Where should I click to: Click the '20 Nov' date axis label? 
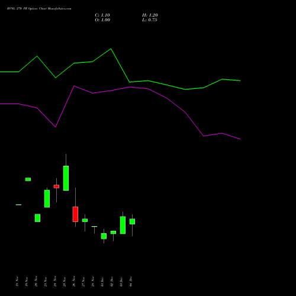[x=36, y=281]
